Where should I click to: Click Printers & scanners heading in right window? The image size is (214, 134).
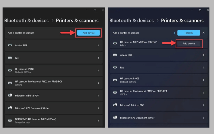[x=182, y=21]
